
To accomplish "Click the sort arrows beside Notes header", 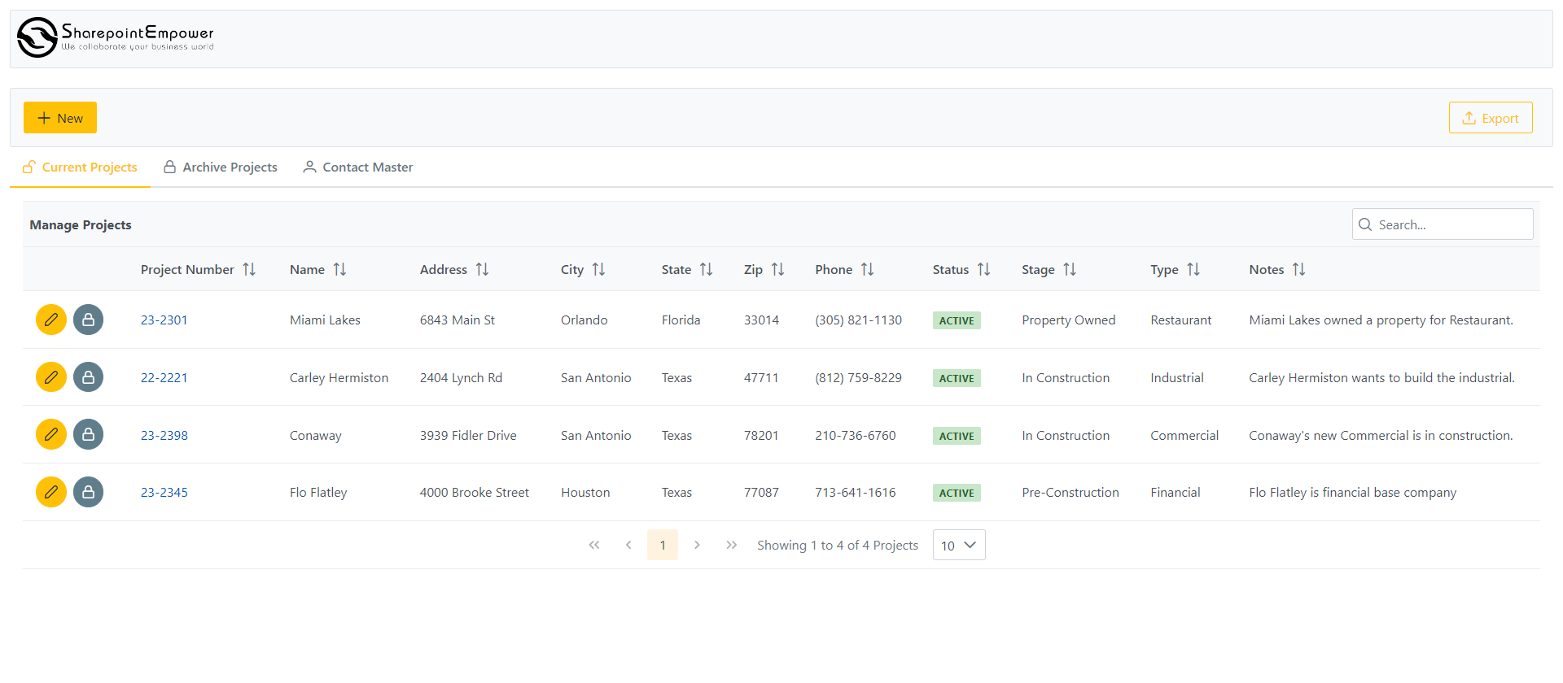I will [1298, 269].
